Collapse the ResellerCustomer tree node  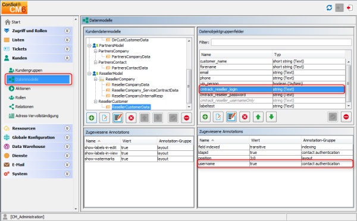(x=96, y=102)
